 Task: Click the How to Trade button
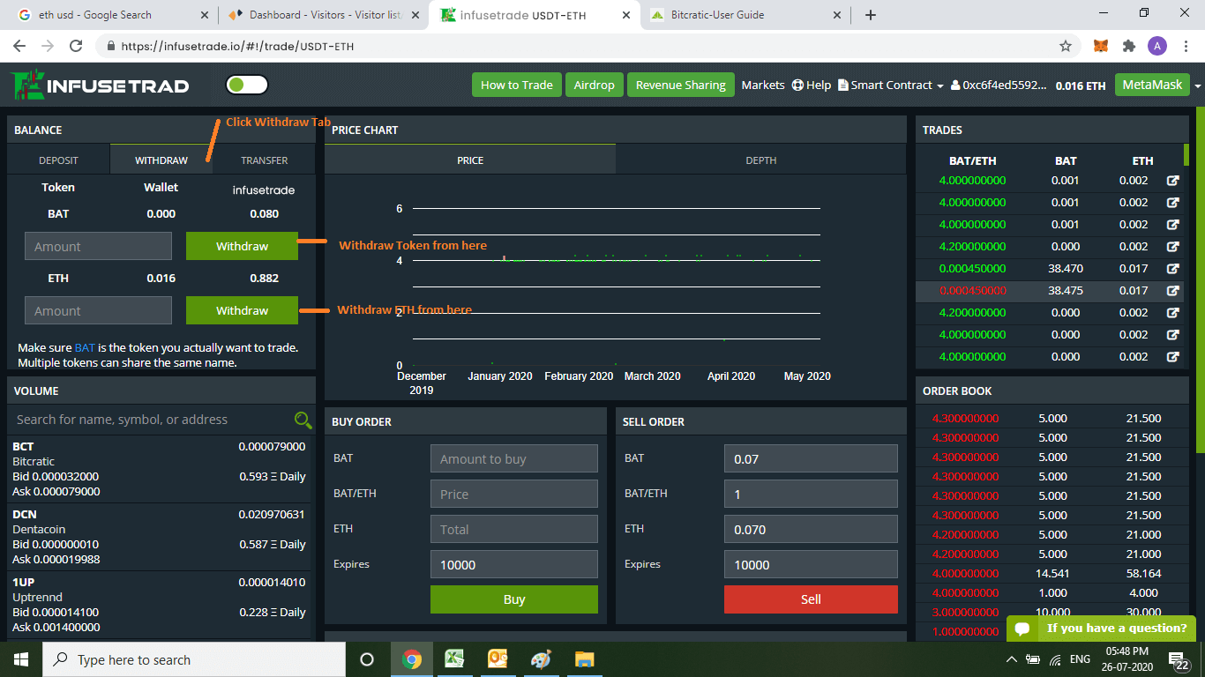[x=517, y=85]
